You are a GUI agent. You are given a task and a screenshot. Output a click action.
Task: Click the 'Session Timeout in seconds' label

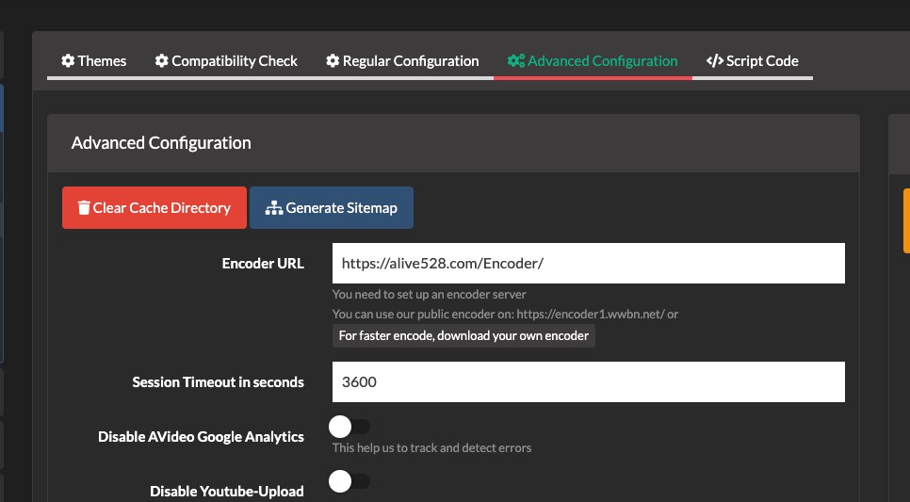click(x=219, y=381)
